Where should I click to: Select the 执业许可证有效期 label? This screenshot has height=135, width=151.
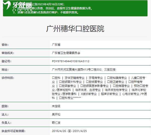pos(14,131)
